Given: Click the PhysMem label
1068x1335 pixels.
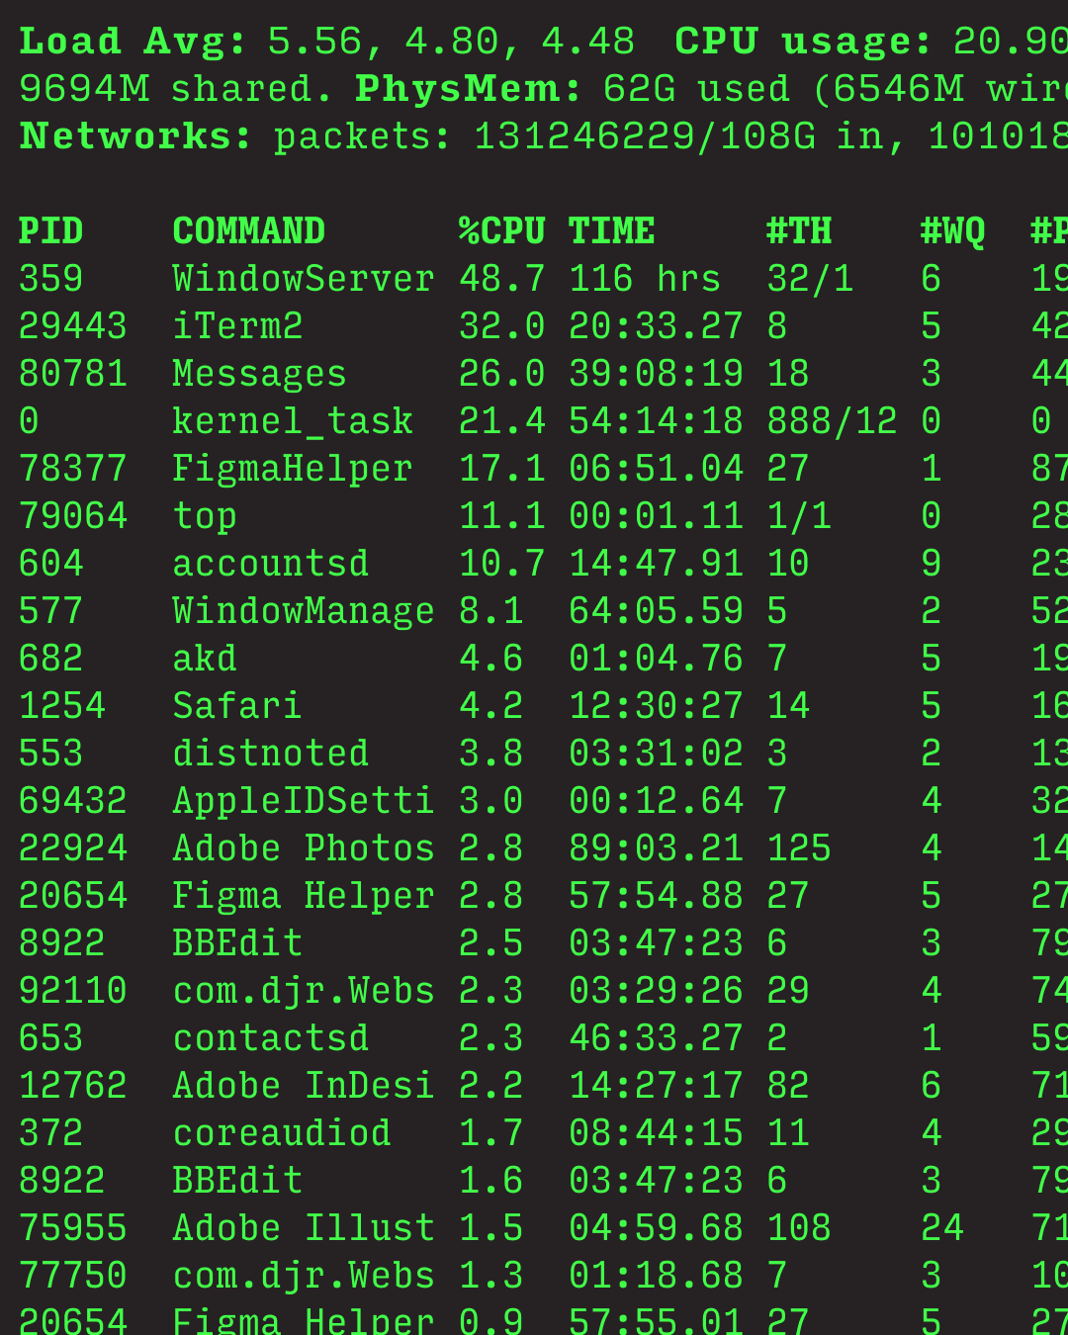Looking at the screenshot, I should pyautogui.click(x=468, y=89).
